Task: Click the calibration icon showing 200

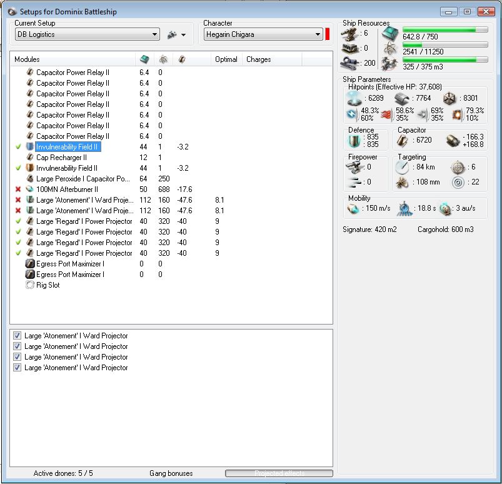Action: 350,63
